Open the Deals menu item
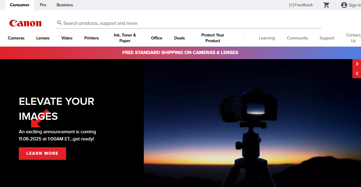The image size is (361, 187). point(179,38)
